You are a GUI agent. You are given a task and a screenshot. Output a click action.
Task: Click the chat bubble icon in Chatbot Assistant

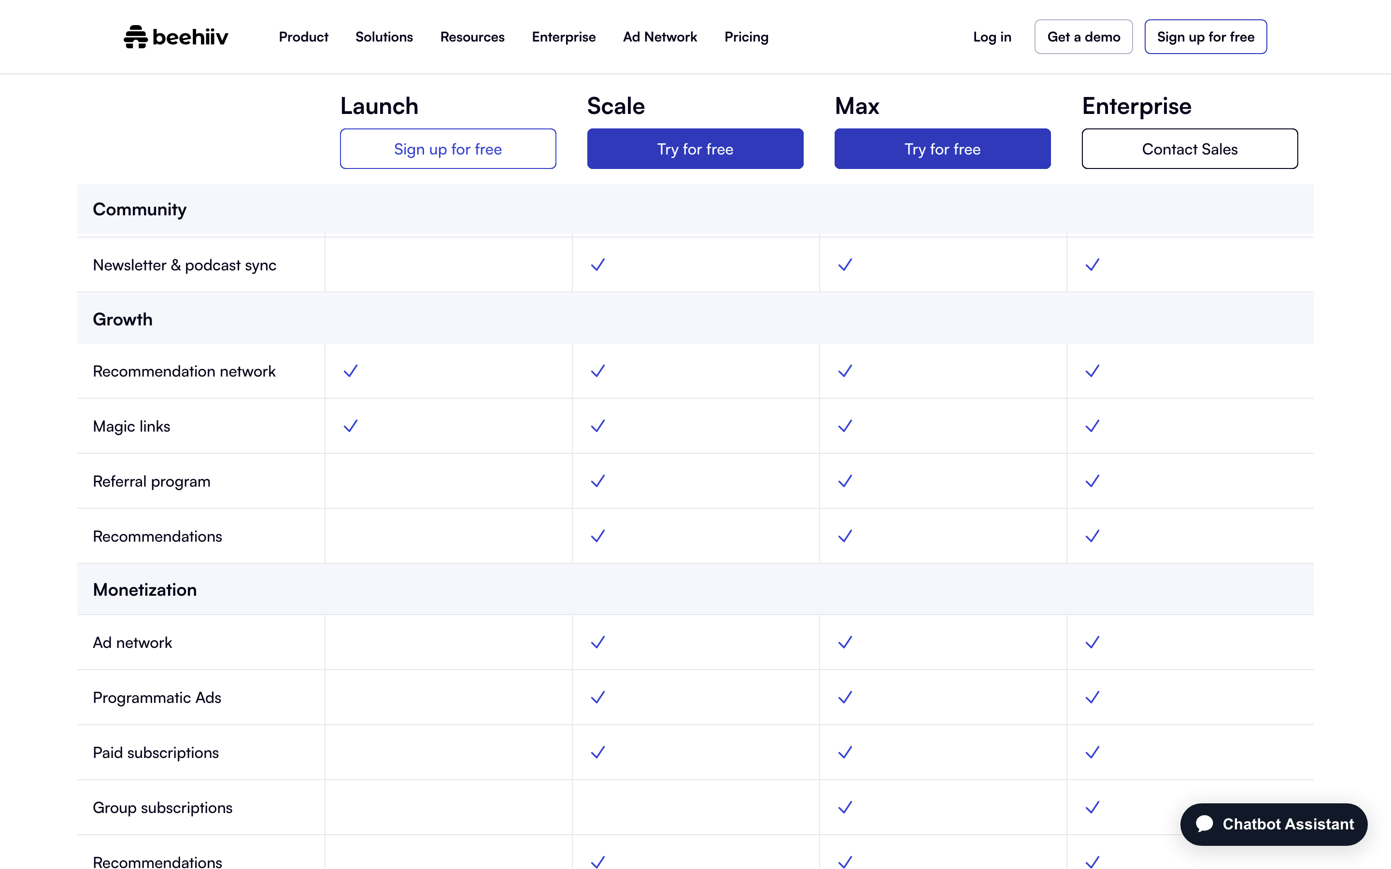tap(1205, 824)
